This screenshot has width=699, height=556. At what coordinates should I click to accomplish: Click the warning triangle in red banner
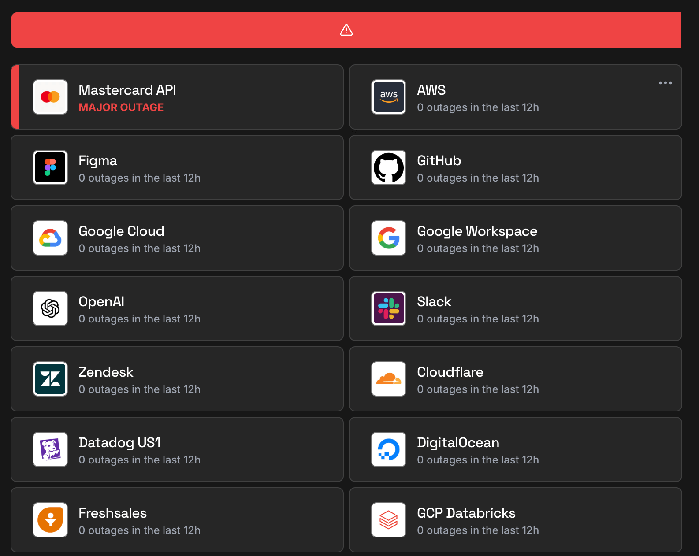(346, 30)
